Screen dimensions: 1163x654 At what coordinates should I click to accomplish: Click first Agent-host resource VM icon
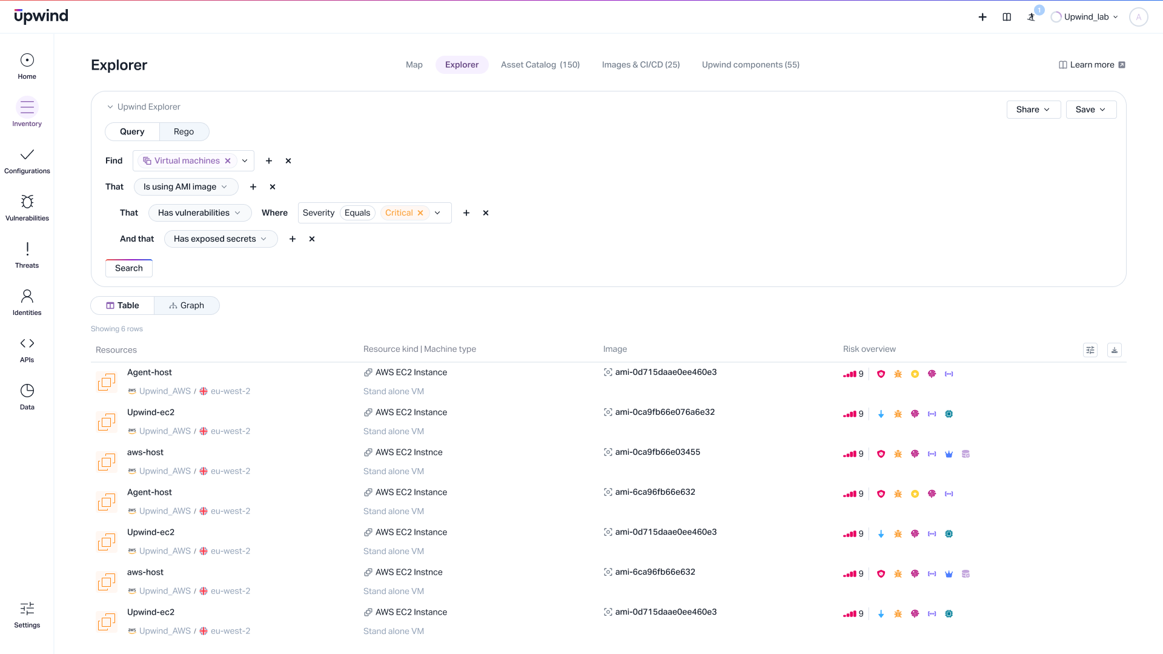coord(107,382)
